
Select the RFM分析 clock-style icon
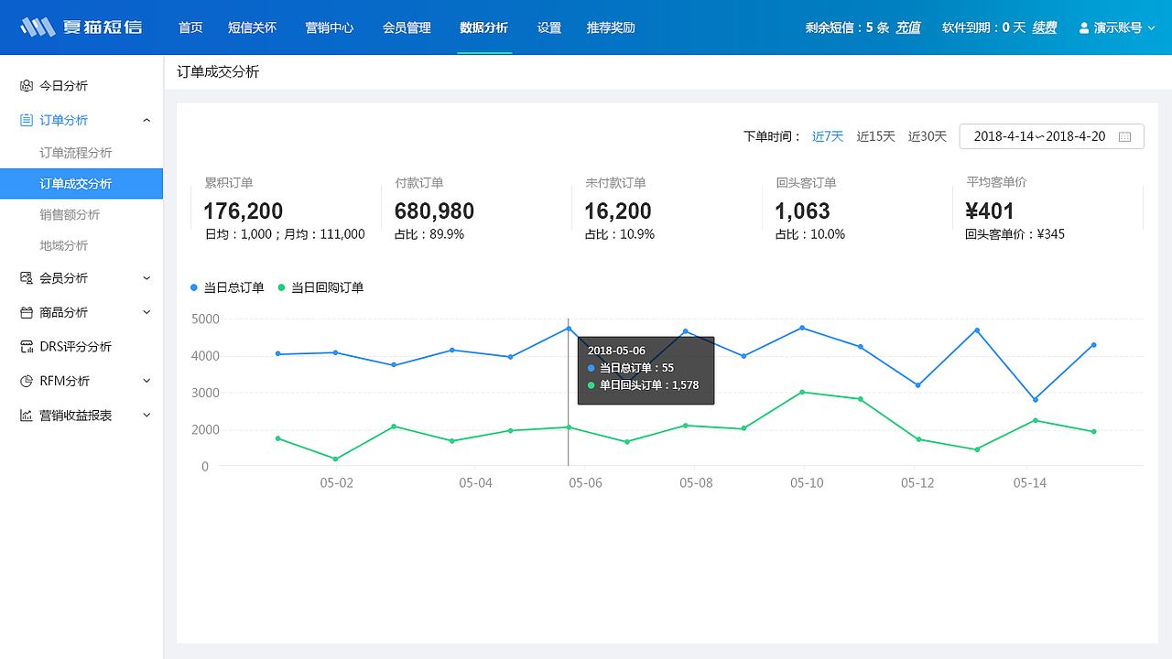(x=28, y=381)
